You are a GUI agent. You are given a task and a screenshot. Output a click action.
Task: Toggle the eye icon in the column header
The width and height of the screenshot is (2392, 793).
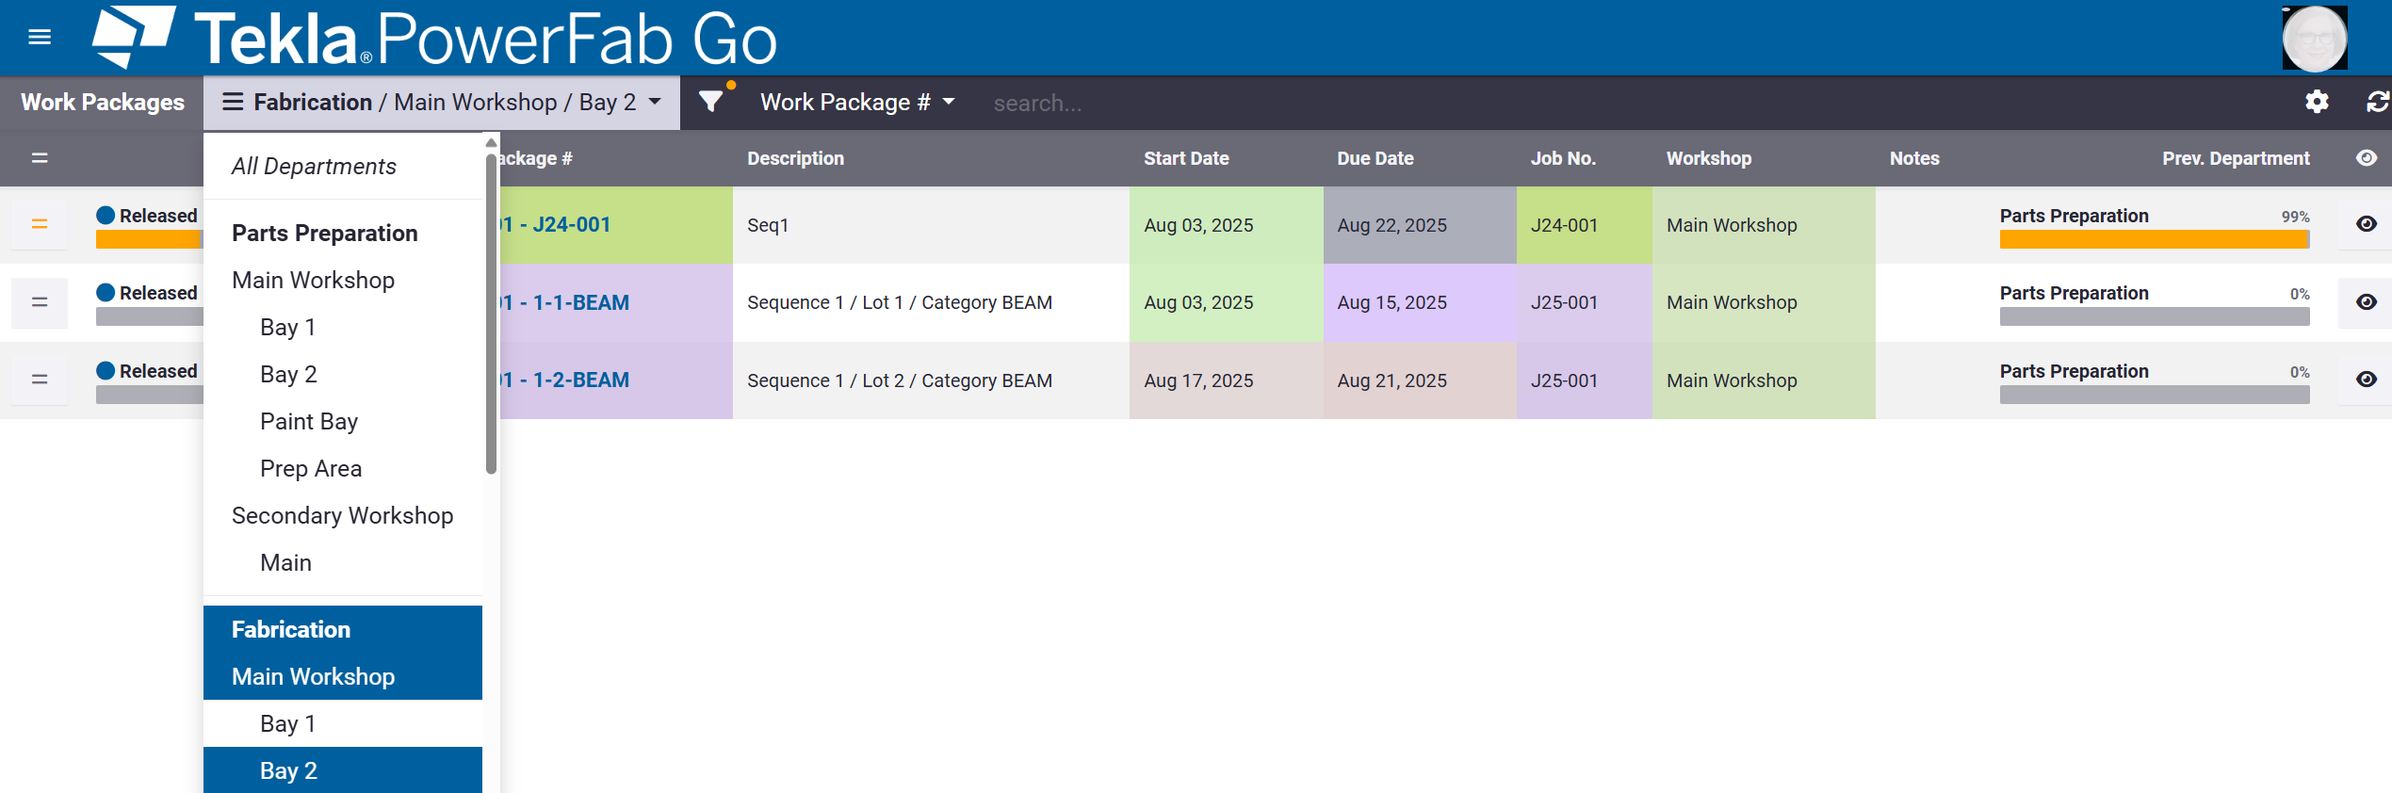point(2366,158)
